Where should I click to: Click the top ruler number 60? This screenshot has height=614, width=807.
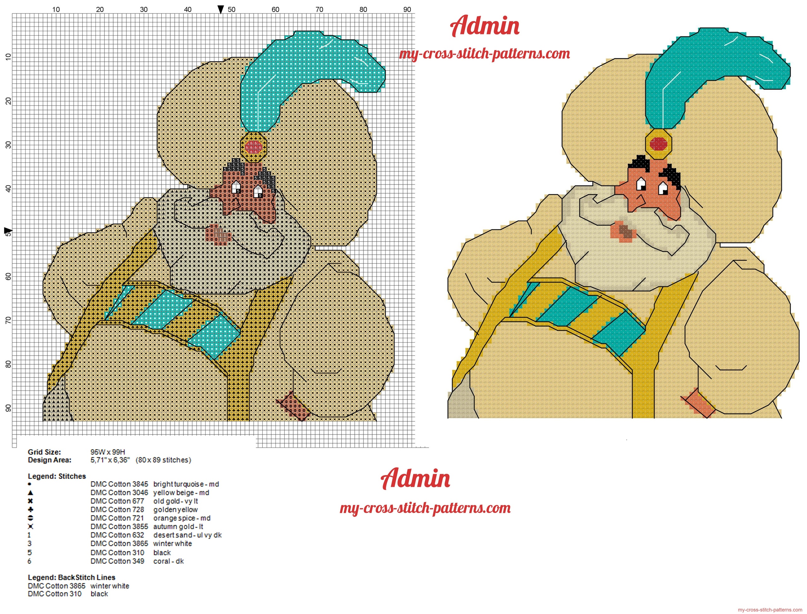(x=276, y=9)
